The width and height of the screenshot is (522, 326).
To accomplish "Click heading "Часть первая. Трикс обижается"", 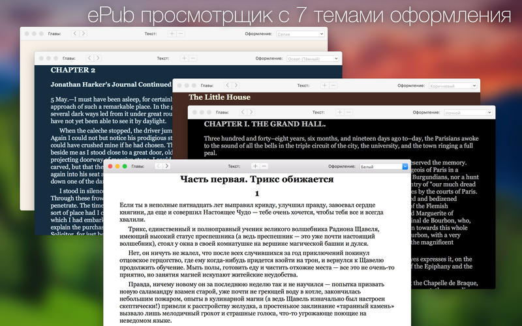I will [256, 179].
